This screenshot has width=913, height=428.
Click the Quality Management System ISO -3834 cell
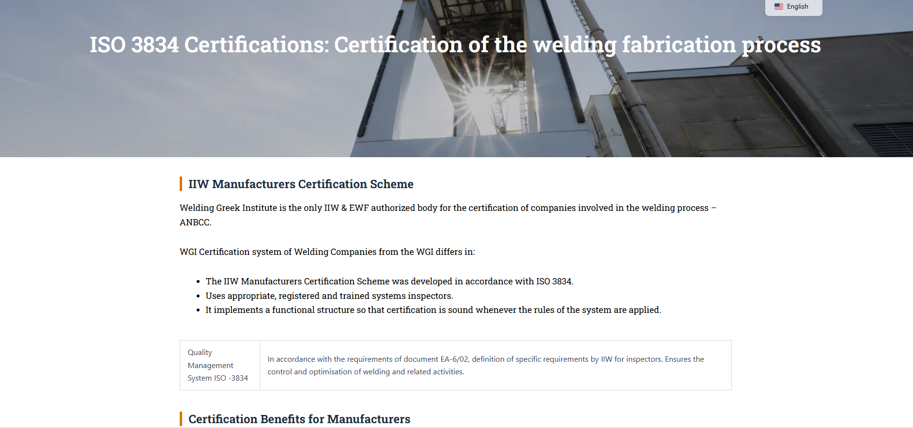pyautogui.click(x=220, y=365)
